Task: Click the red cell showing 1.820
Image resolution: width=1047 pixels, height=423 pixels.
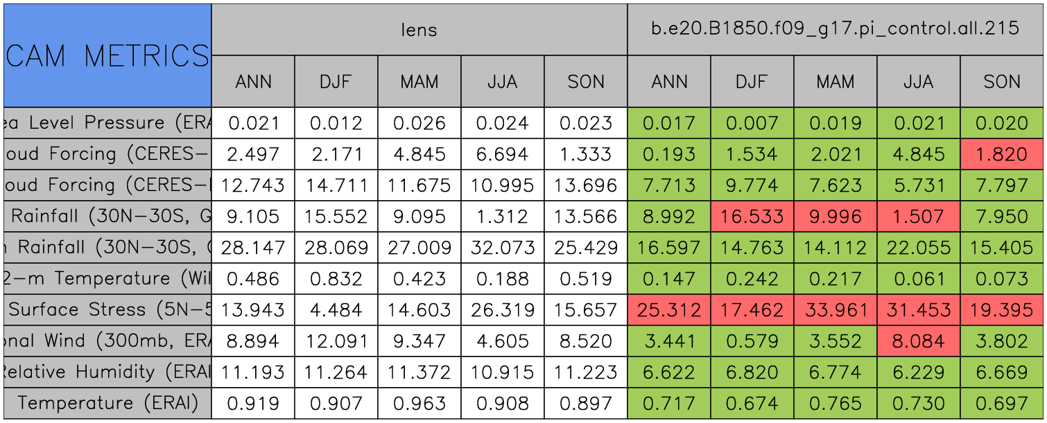Action: click(x=1002, y=154)
